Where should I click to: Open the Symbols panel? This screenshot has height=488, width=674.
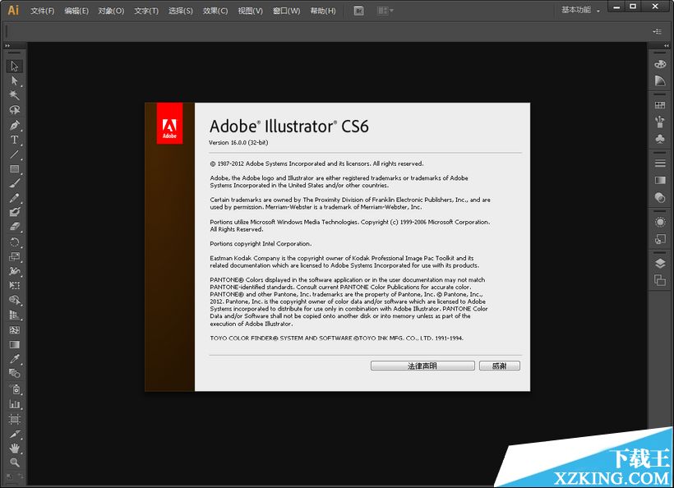(660, 138)
